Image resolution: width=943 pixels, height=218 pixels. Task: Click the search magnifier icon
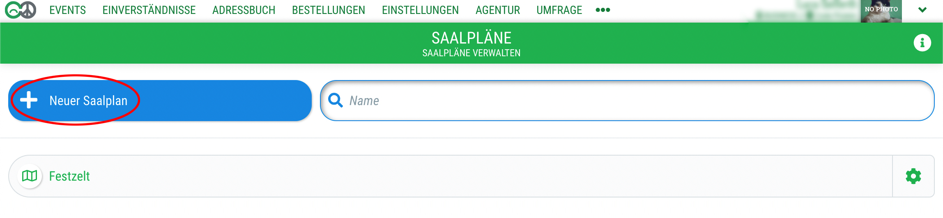pos(336,100)
